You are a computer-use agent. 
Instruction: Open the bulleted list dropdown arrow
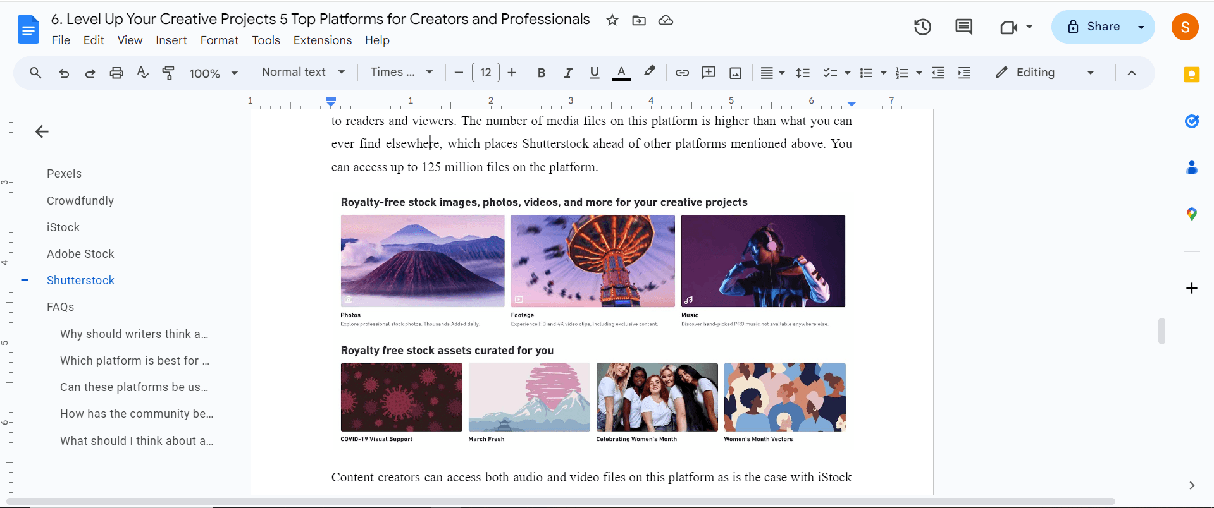[884, 73]
